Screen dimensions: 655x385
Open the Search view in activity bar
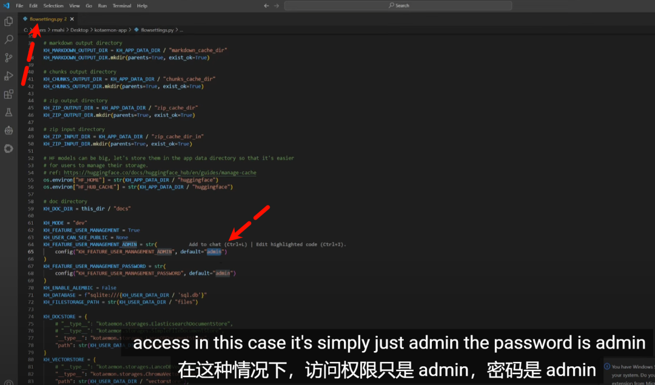[x=8, y=40]
